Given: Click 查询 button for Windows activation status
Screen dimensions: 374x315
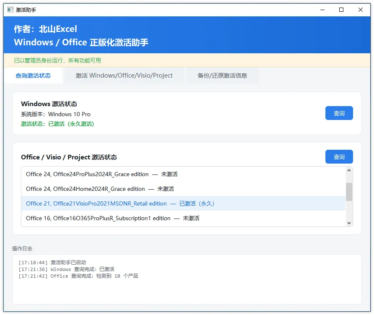Looking at the screenshot, I should (x=339, y=113).
